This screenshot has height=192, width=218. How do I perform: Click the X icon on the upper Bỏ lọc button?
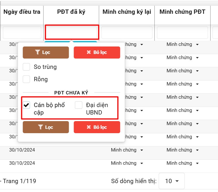click(x=89, y=53)
